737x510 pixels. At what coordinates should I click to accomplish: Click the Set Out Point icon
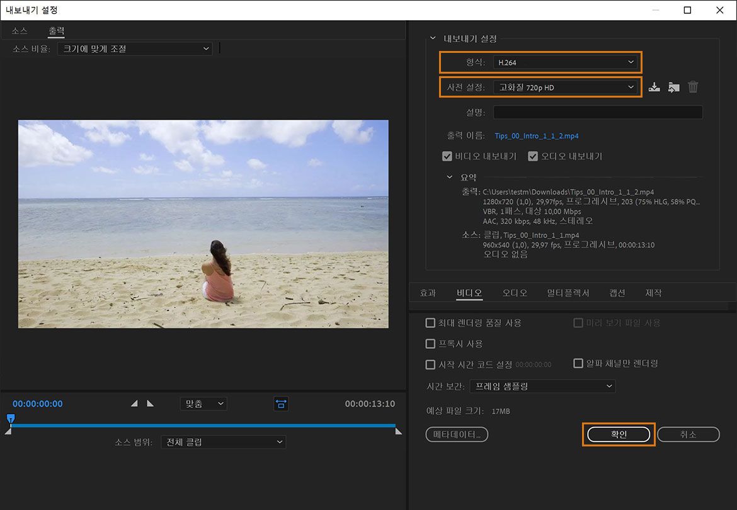(x=150, y=404)
